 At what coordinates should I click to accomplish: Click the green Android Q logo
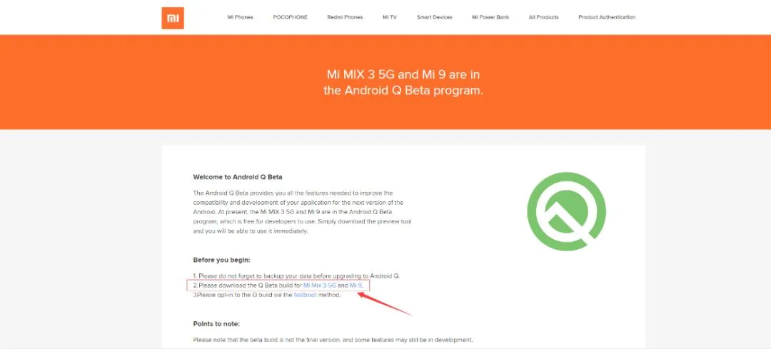point(566,212)
